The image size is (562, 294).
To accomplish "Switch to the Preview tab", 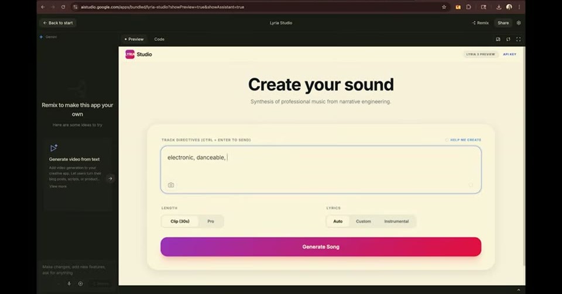I will pyautogui.click(x=134, y=39).
